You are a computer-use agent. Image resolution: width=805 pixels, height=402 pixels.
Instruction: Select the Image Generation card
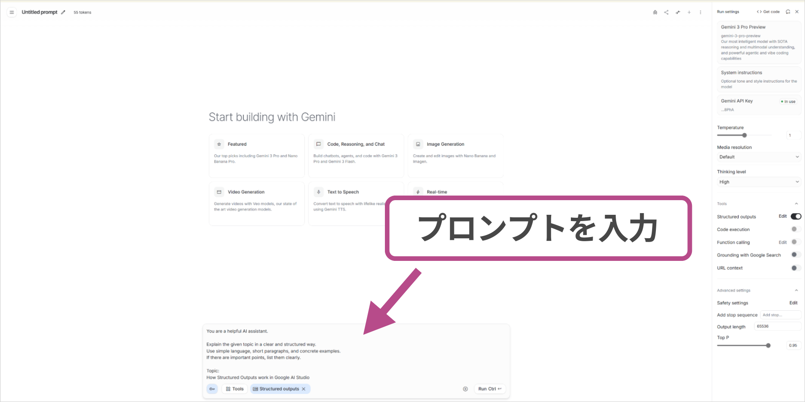tap(455, 156)
